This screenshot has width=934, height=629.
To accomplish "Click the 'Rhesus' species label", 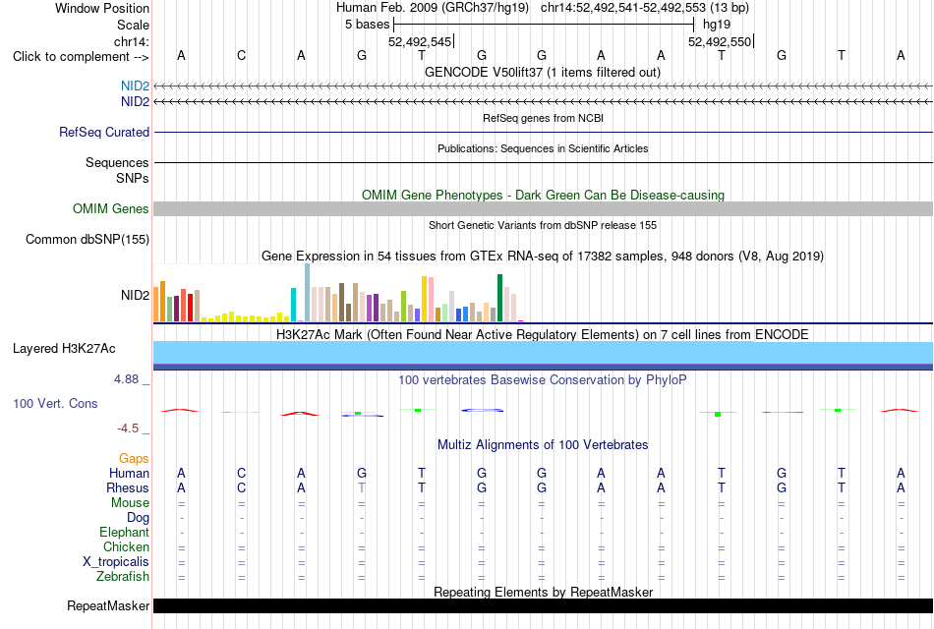I will tap(128, 487).
